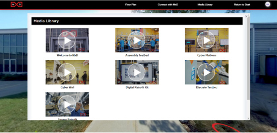Open the round more-options button in header
This screenshot has height=133, width=277.
pyautogui.click(x=268, y=4)
